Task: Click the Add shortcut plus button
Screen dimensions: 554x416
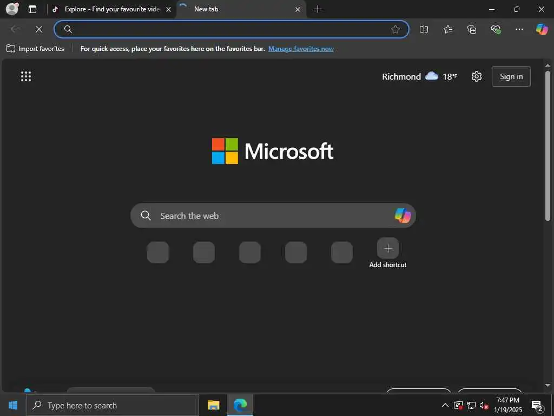Action: [x=387, y=248]
